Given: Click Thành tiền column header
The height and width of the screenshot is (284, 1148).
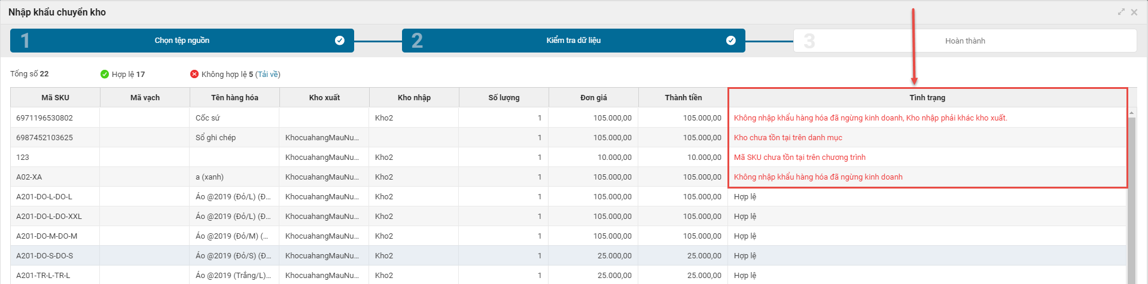Looking at the screenshot, I should click(x=683, y=97).
